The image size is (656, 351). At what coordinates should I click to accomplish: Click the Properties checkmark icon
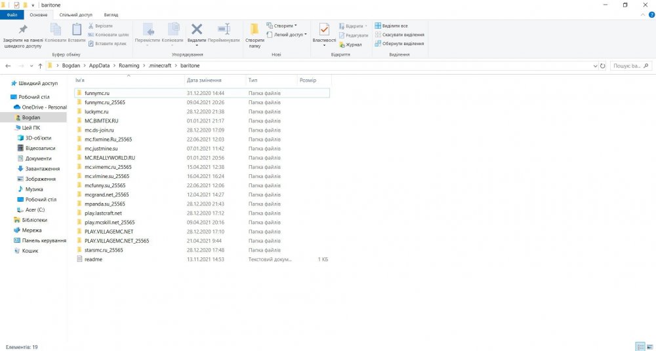[324, 29]
